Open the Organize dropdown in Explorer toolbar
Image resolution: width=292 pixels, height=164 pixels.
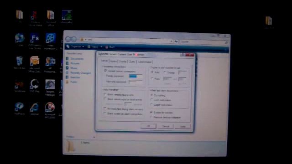coord(75,46)
